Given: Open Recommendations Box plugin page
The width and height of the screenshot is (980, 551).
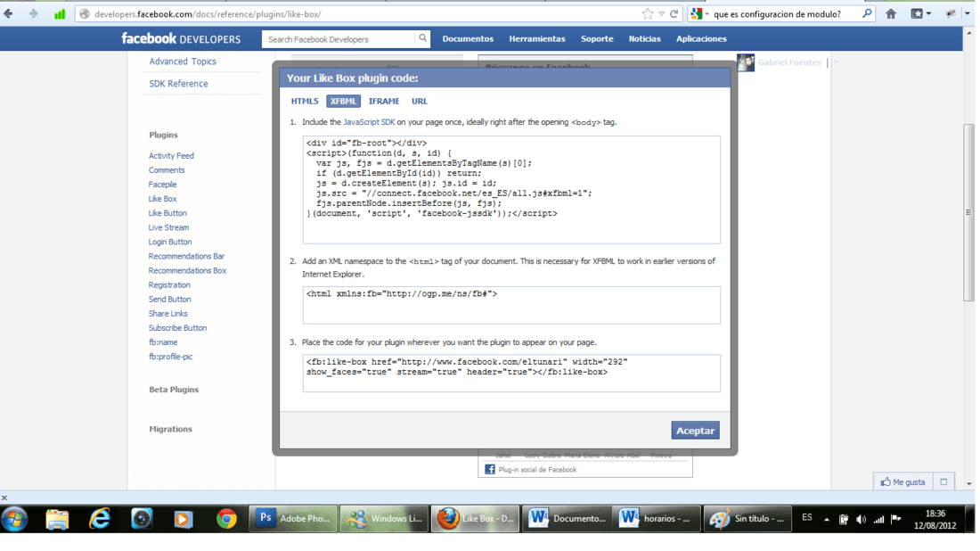Looking at the screenshot, I should pyautogui.click(x=187, y=271).
